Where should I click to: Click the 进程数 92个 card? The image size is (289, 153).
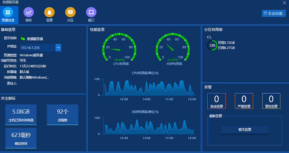tap(63, 115)
